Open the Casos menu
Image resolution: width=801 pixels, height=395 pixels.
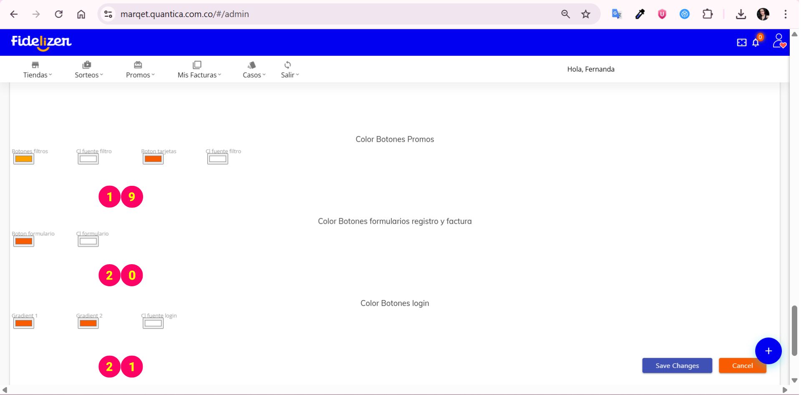point(254,70)
